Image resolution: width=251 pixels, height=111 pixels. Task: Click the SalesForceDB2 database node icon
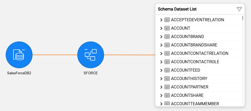[x=19, y=55]
